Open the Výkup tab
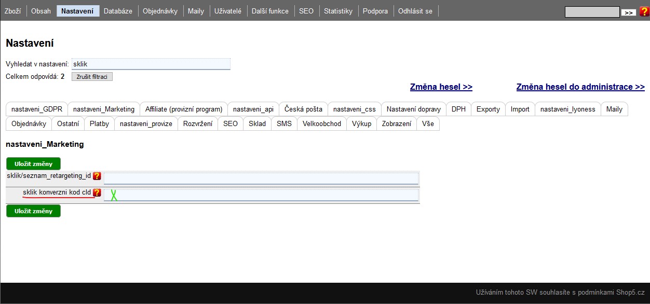This screenshot has width=650, height=304. tap(362, 123)
